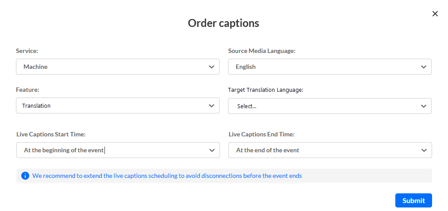Screen dimensions: 448x211
Task: Open the target language dropdown showing Select...
Action: (x=323, y=106)
